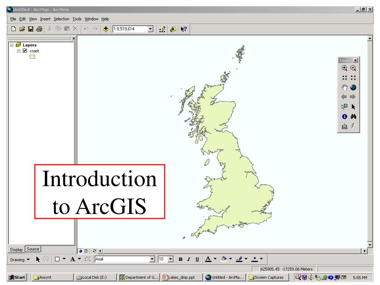Uncheck the coast layer visibility checkbox
This screenshot has height=285, width=380.
[x=25, y=51]
